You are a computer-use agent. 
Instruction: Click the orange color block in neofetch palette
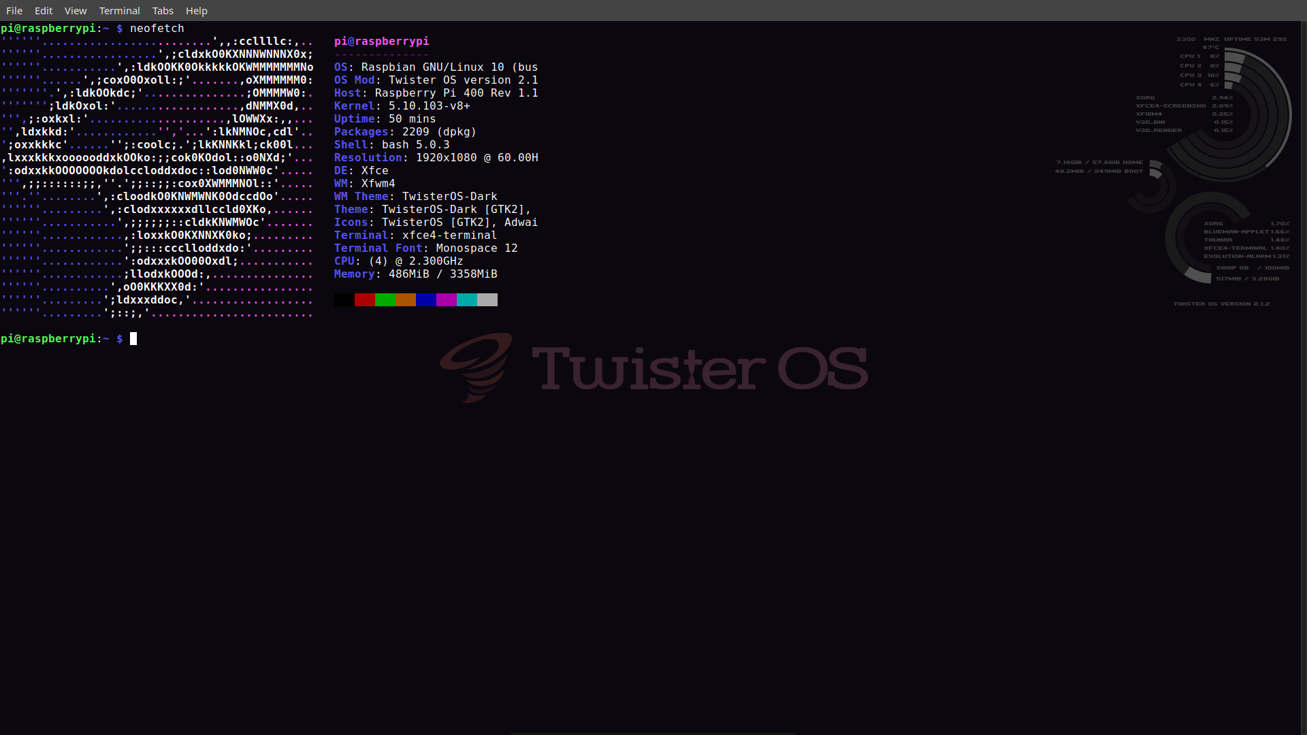tap(406, 299)
